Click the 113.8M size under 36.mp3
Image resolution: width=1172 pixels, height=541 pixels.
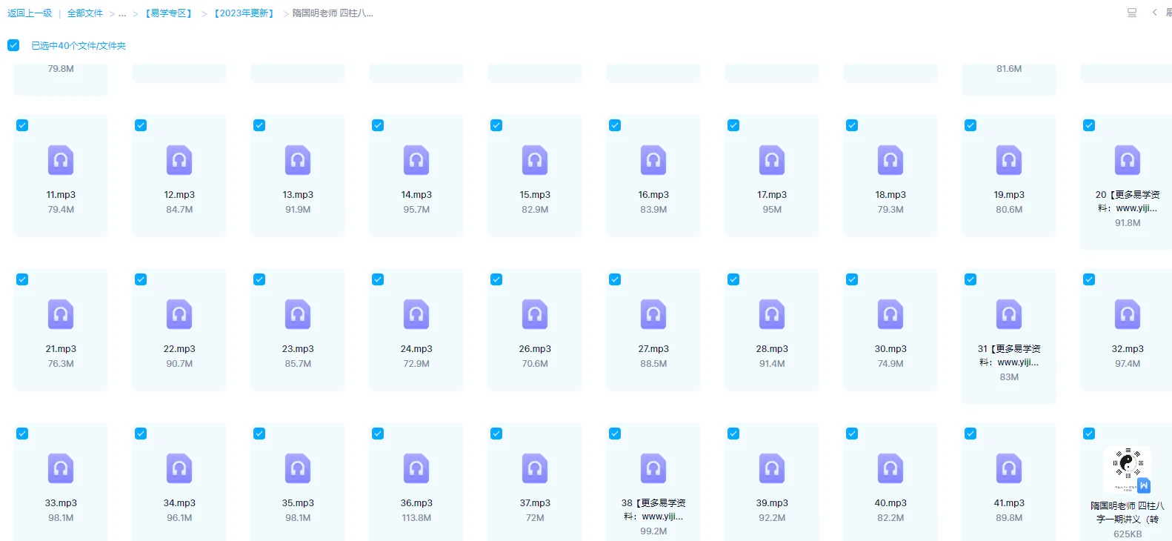click(x=416, y=518)
